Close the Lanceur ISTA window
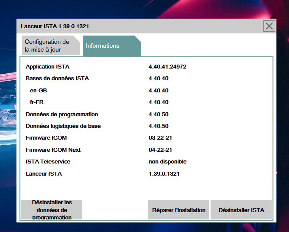Viewport: 289px width, 232px height. 269,26
